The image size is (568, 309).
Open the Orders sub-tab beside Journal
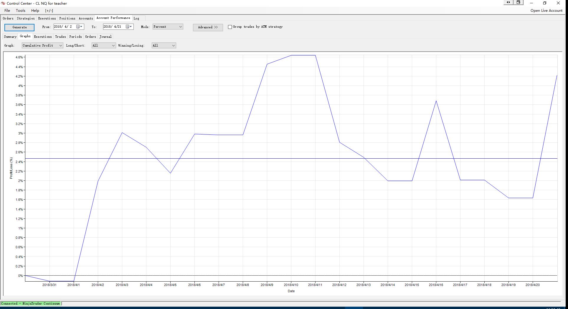click(x=90, y=37)
